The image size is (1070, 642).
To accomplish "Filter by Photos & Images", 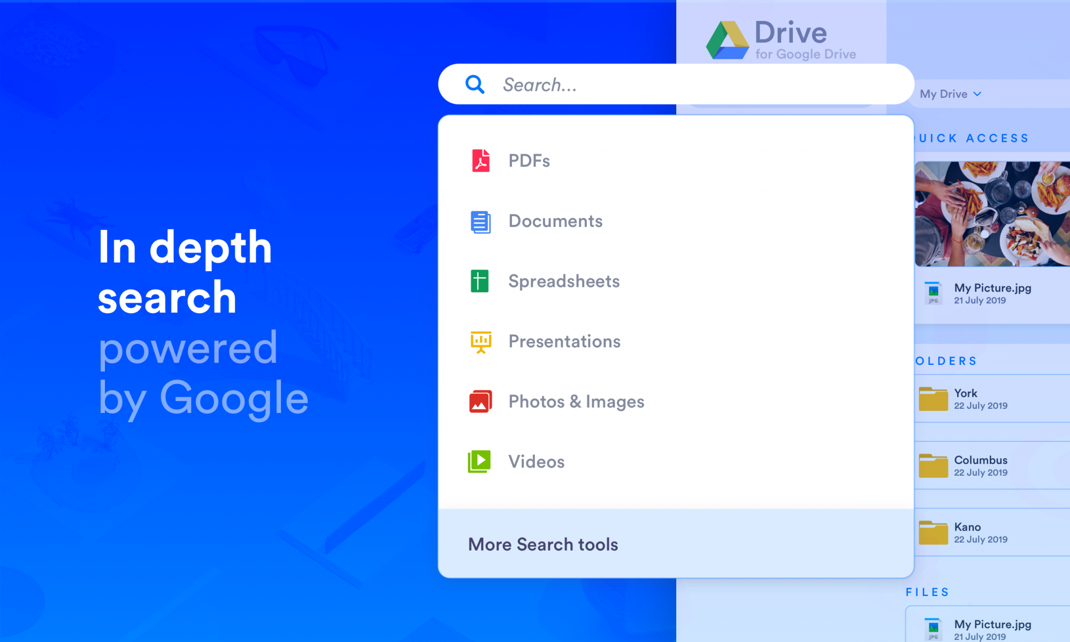I will (x=676, y=402).
